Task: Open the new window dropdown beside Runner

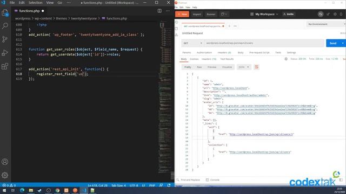Action: coord(224,14)
